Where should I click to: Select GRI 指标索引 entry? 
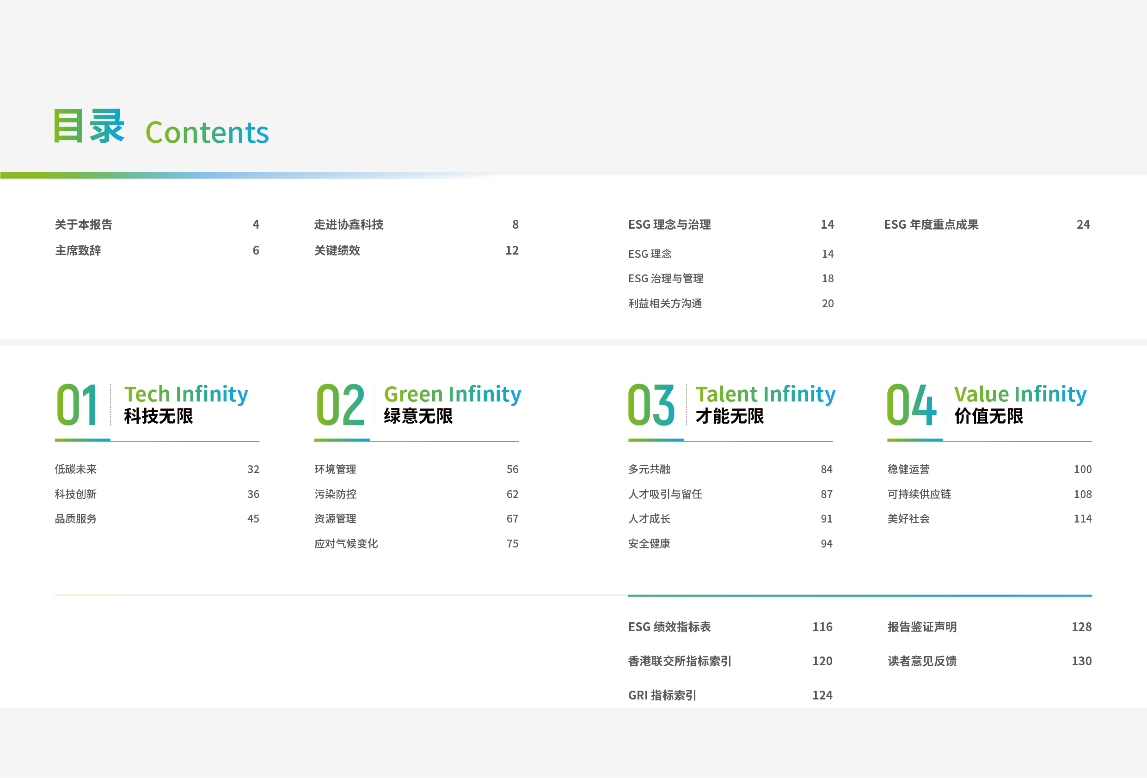point(662,695)
